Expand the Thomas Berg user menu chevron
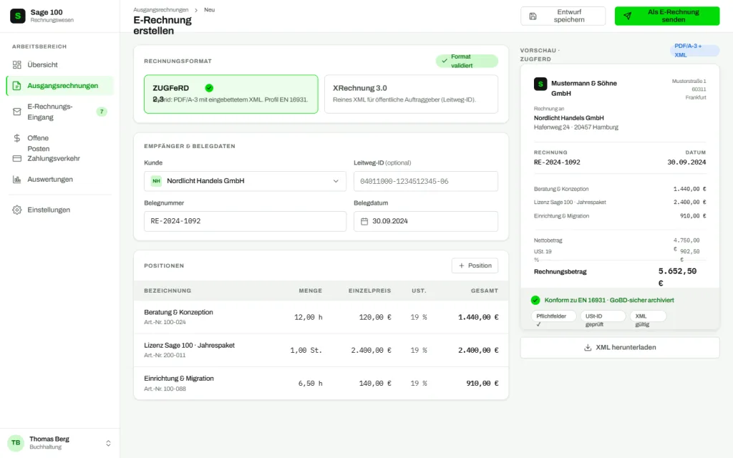733x458 pixels. [108, 443]
